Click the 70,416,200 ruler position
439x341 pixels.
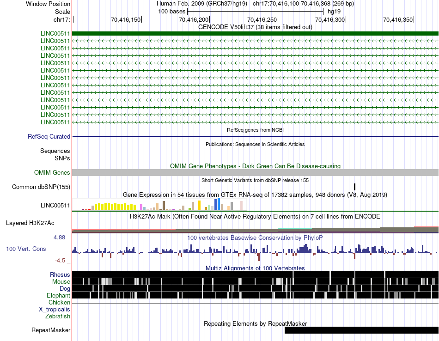point(194,19)
